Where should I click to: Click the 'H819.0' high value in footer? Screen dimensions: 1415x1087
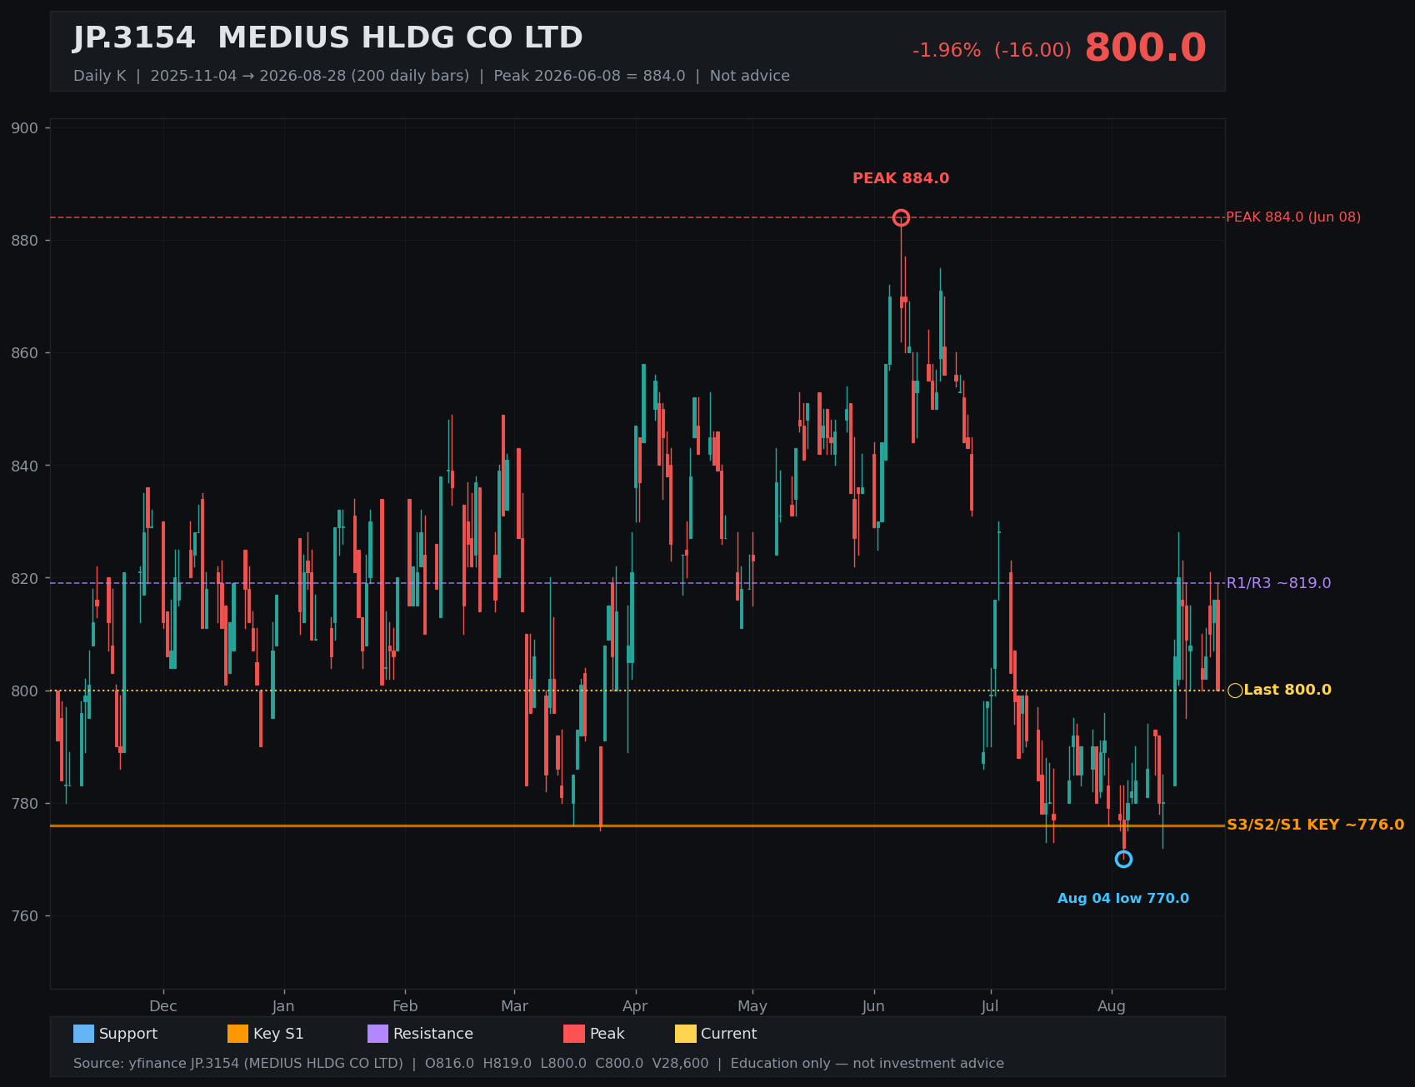click(x=507, y=1064)
